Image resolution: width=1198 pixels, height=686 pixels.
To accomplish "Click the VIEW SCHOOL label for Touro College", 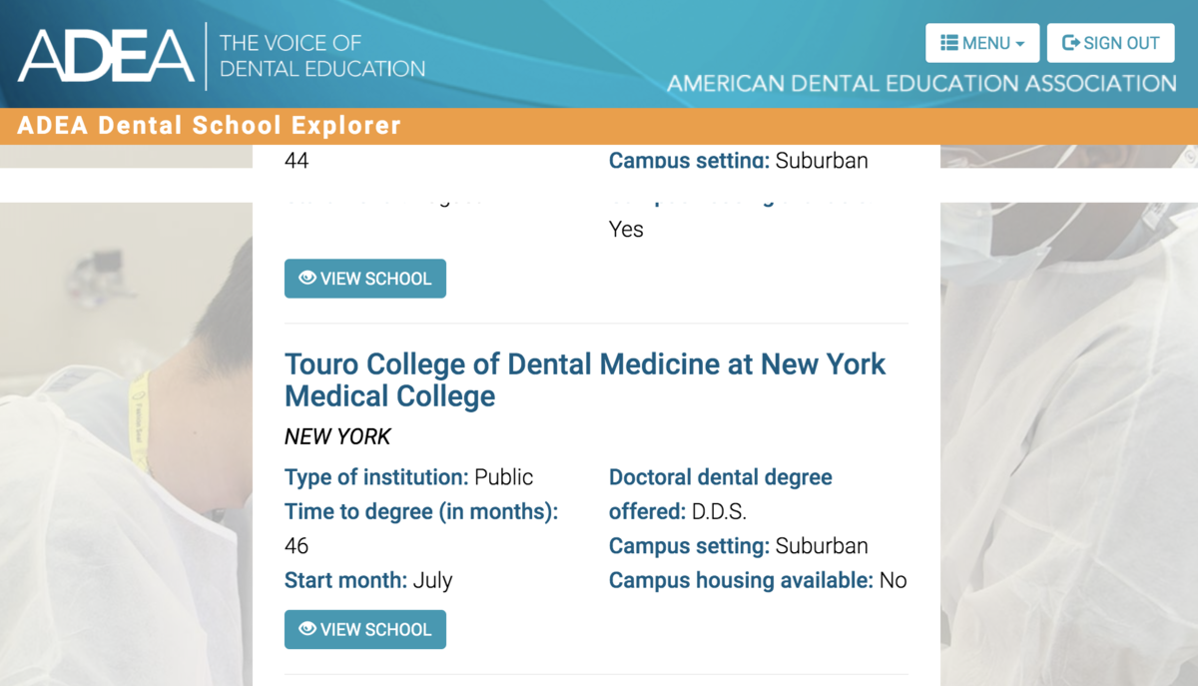I will tap(375, 630).
